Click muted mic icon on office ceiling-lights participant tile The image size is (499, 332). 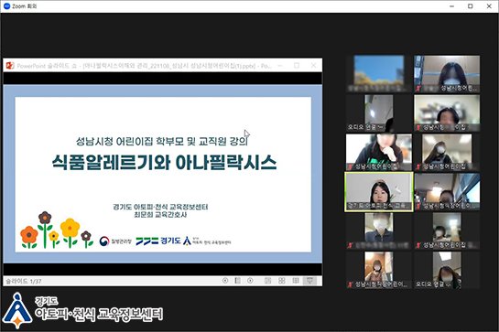click(x=418, y=166)
